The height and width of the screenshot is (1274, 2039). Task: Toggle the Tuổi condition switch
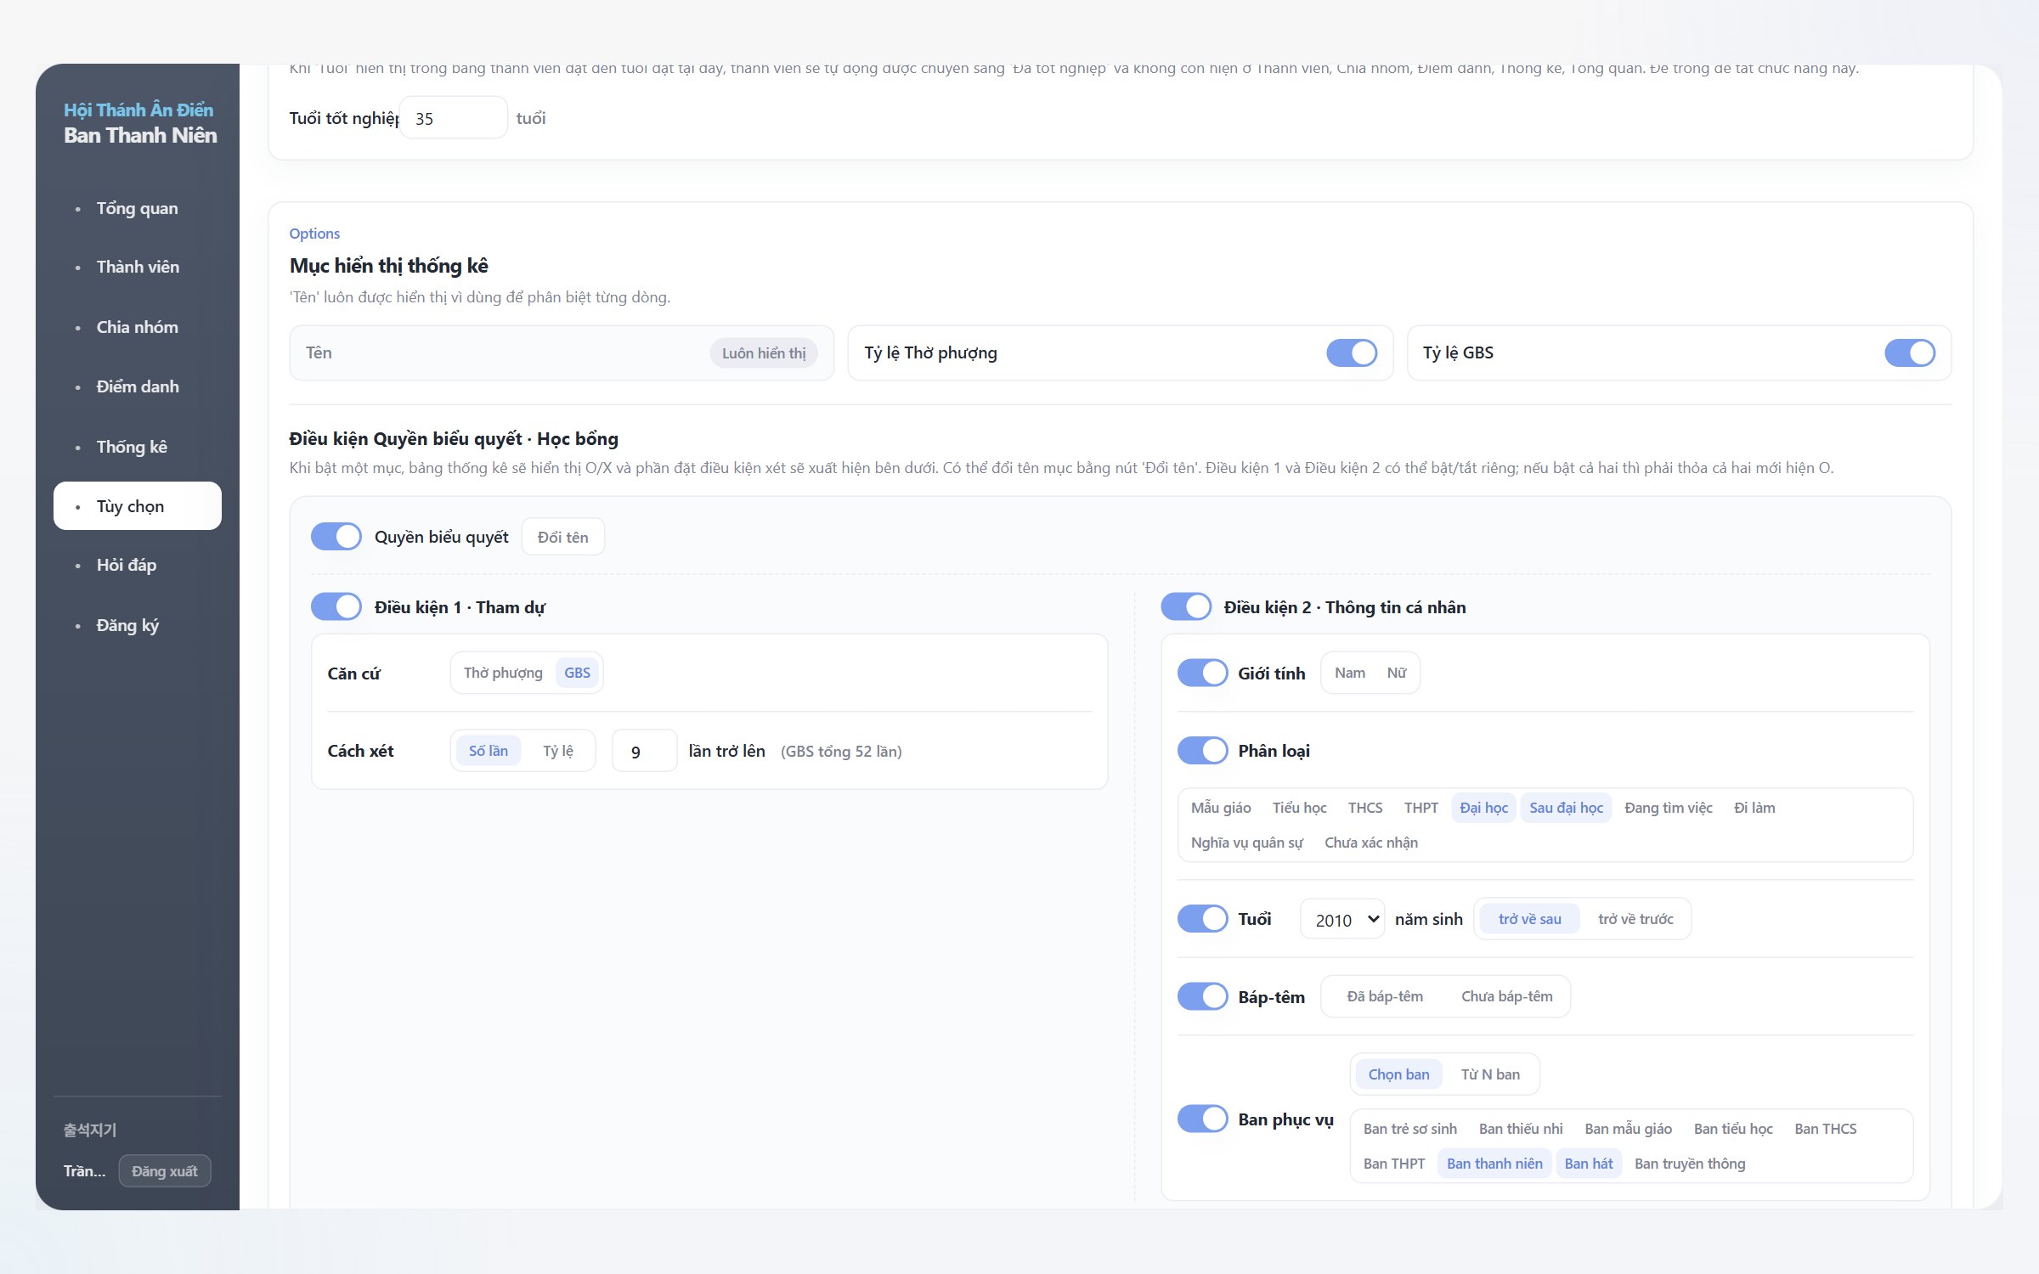(x=1202, y=918)
